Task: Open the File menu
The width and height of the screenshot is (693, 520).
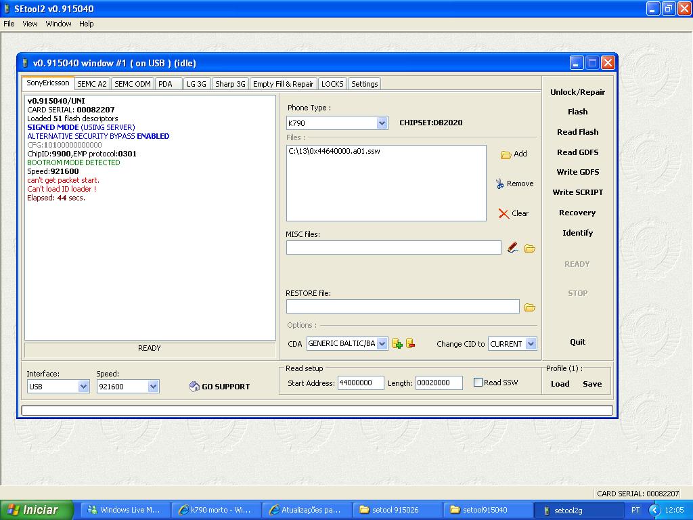Action: (9, 24)
